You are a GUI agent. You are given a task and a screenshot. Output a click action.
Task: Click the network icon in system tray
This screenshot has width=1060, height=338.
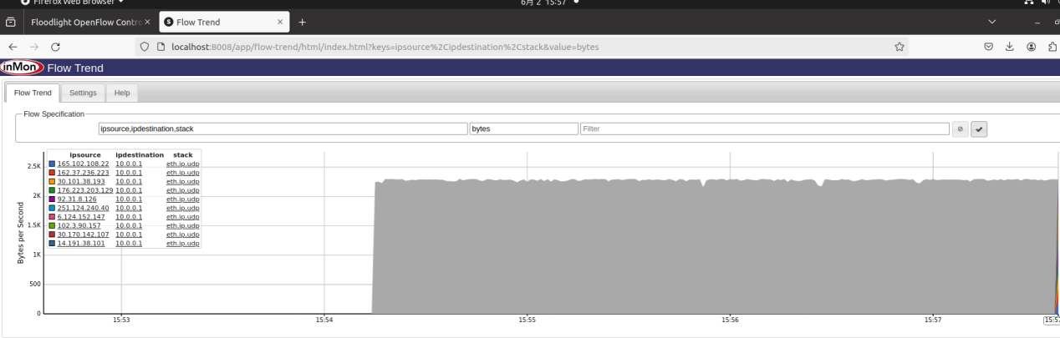click(x=1030, y=3)
